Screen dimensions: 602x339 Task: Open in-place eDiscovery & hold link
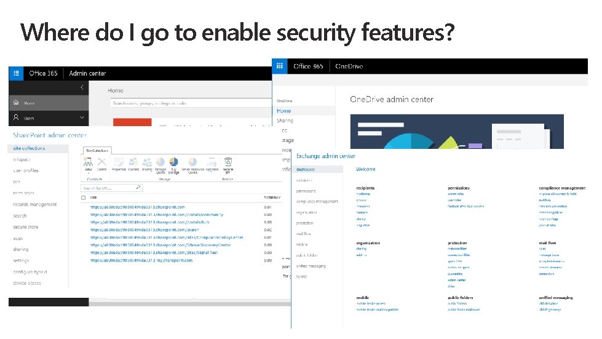(x=558, y=194)
